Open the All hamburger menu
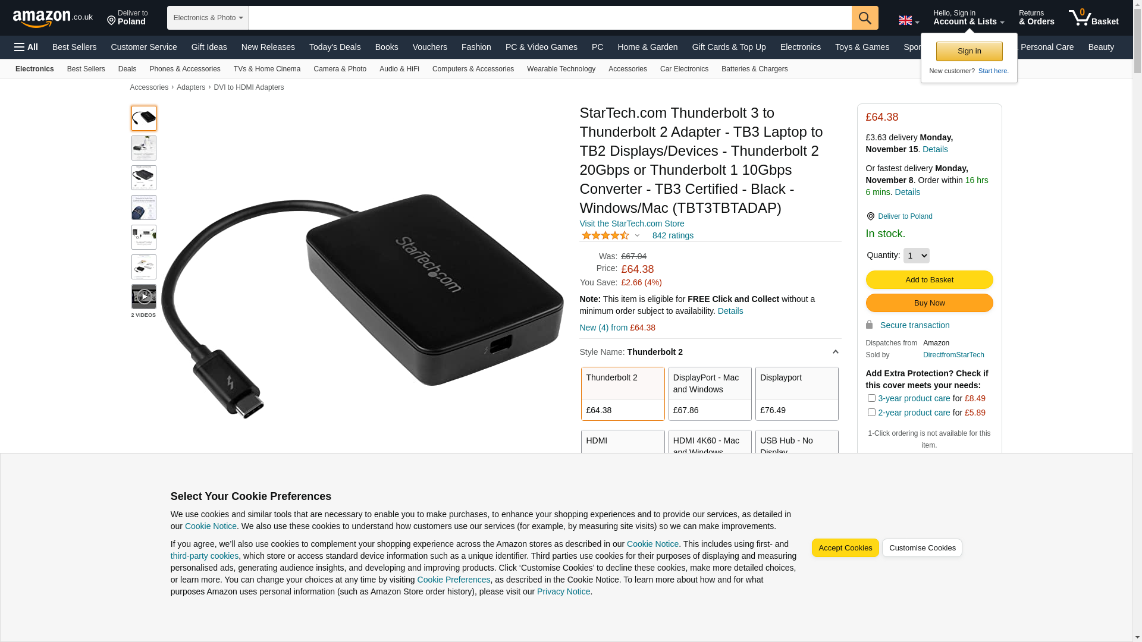The image size is (1142, 642). tap(26, 47)
